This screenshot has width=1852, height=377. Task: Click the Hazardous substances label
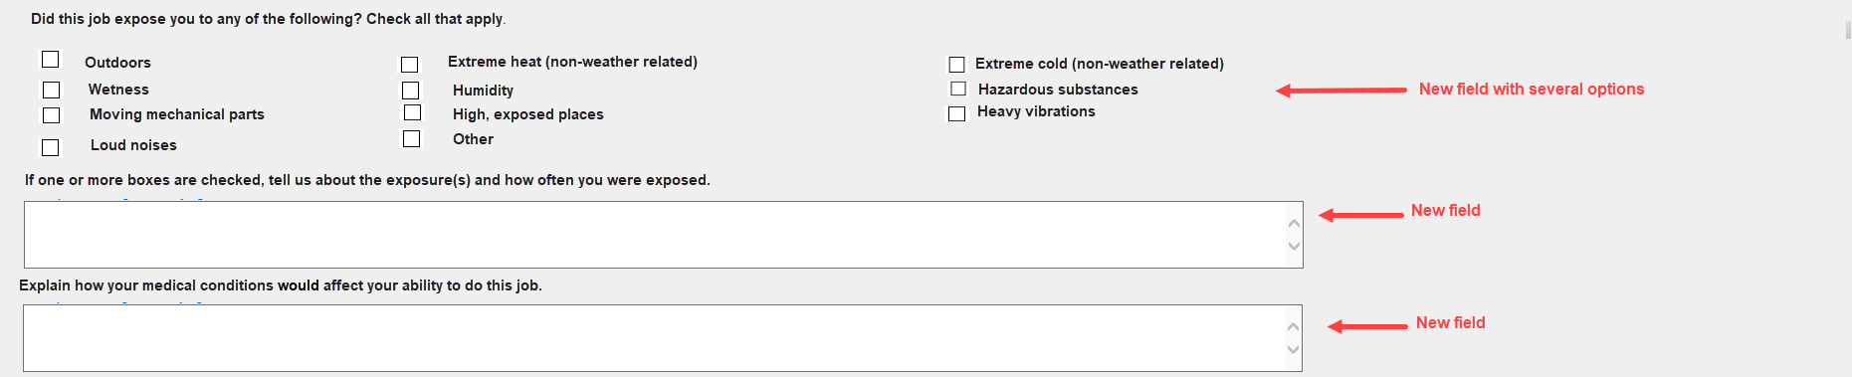1058,90
